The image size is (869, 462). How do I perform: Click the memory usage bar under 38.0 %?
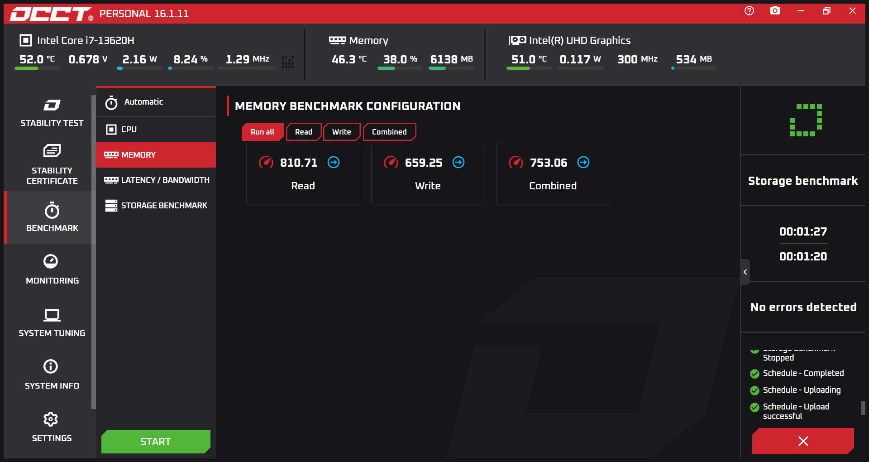click(400, 68)
